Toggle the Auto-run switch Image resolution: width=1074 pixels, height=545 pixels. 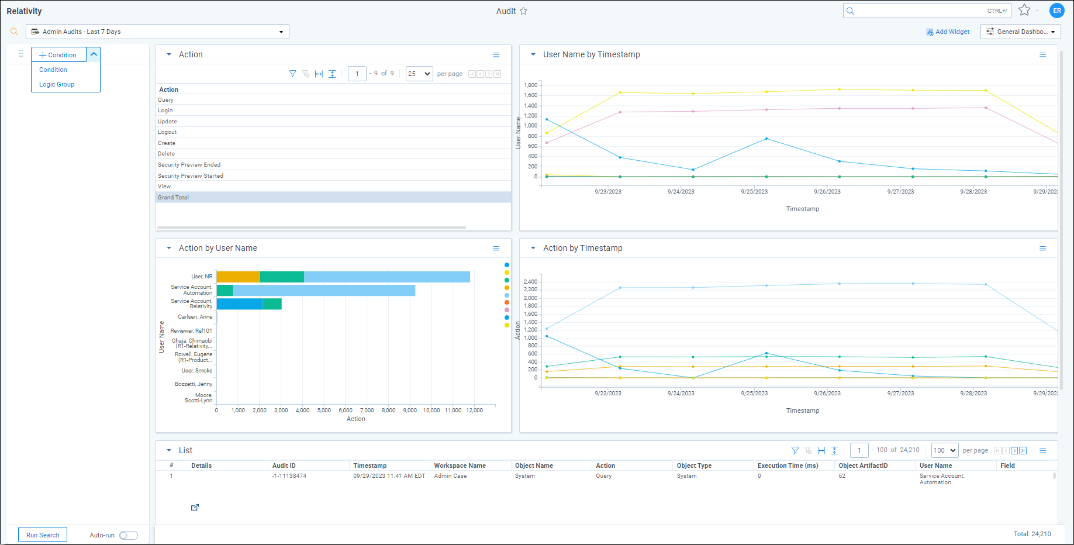point(128,535)
